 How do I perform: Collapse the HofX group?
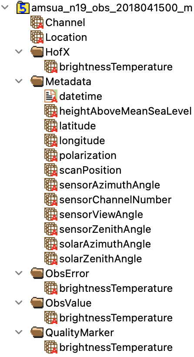point(19,52)
